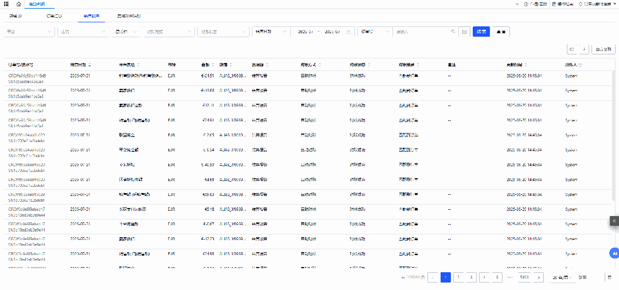619x290 pixels.
Task: Click the 订单号/退款号 column header
Action: [x=21, y=65]
